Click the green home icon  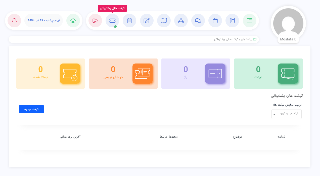point(73,21)
